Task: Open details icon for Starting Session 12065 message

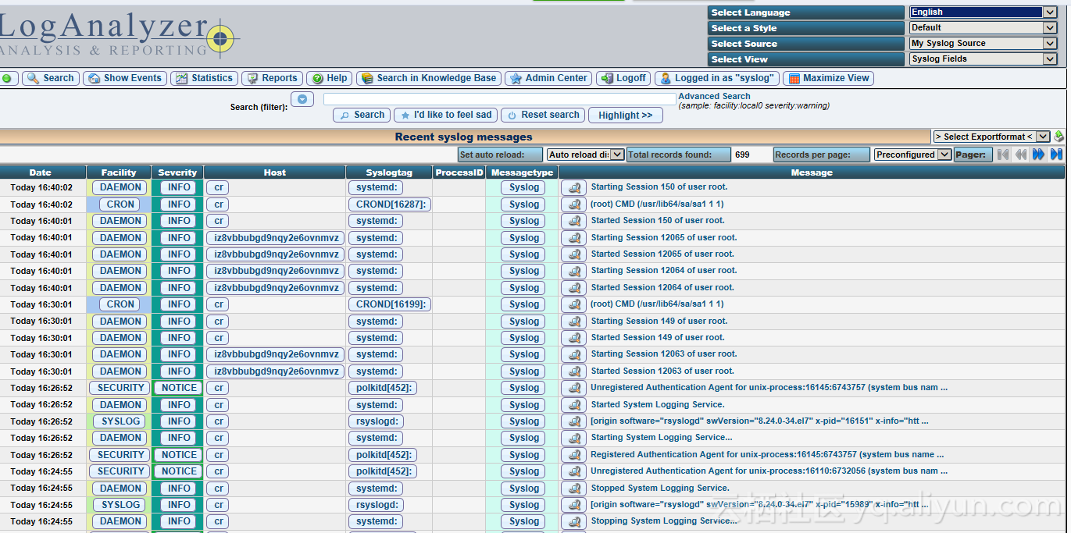Action: [x=573, y=238]
